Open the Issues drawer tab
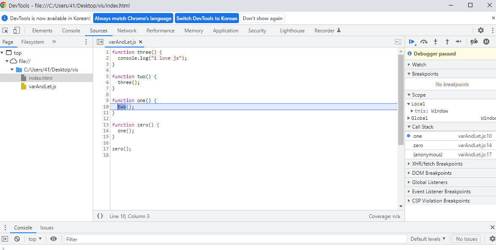 point(47,228)
